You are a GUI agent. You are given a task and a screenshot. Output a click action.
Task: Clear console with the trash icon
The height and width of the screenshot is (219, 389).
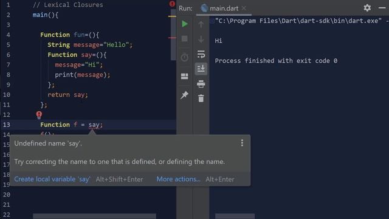point(201,99)
